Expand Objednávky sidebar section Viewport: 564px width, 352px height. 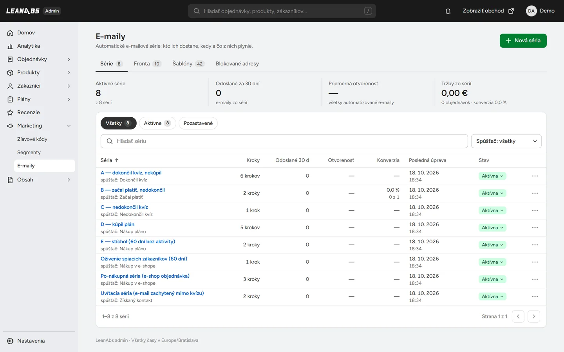[x=69, y=59]
